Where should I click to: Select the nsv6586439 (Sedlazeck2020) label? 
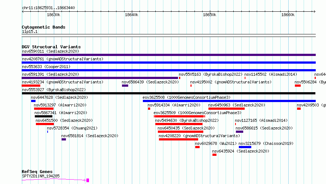(150, 82)
